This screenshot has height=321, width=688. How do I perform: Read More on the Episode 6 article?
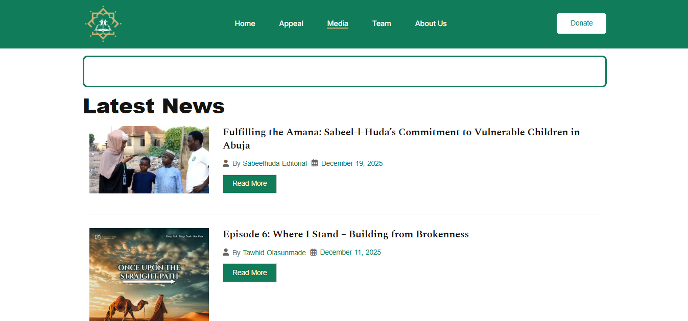[250, 273]
